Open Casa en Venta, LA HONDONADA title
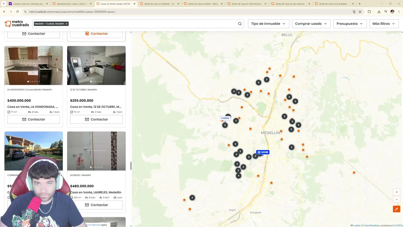 [33, 107]
